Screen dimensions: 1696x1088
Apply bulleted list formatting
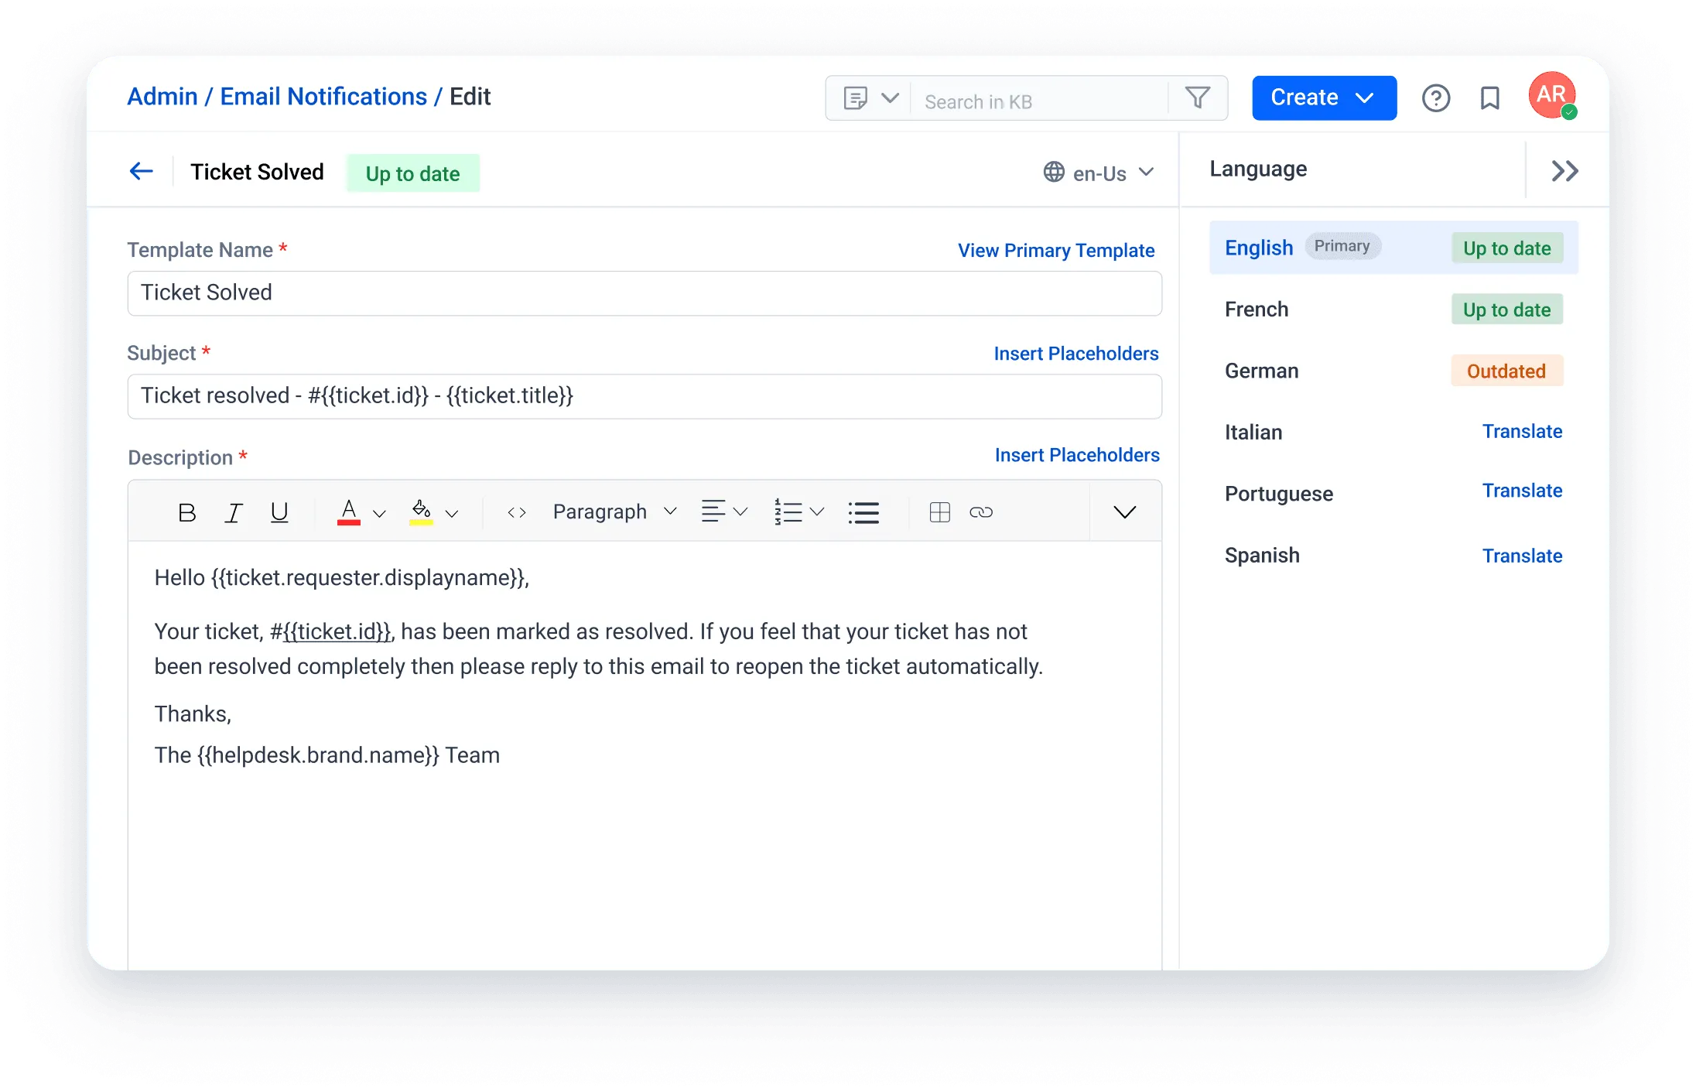pos(864,511)
